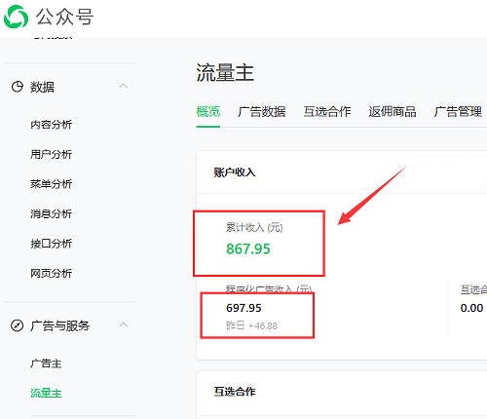Click the 累计收入 (元) label
487x419 pixels.
pos(254,227)
